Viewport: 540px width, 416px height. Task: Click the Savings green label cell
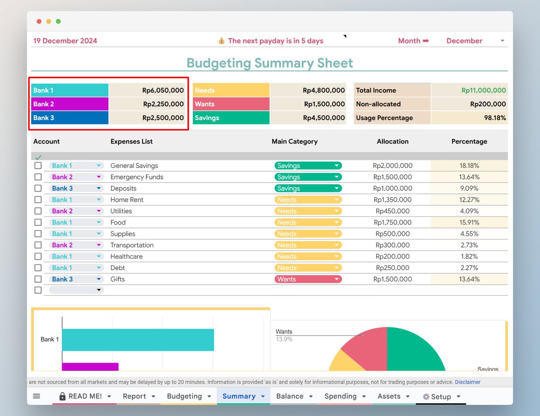231,118
